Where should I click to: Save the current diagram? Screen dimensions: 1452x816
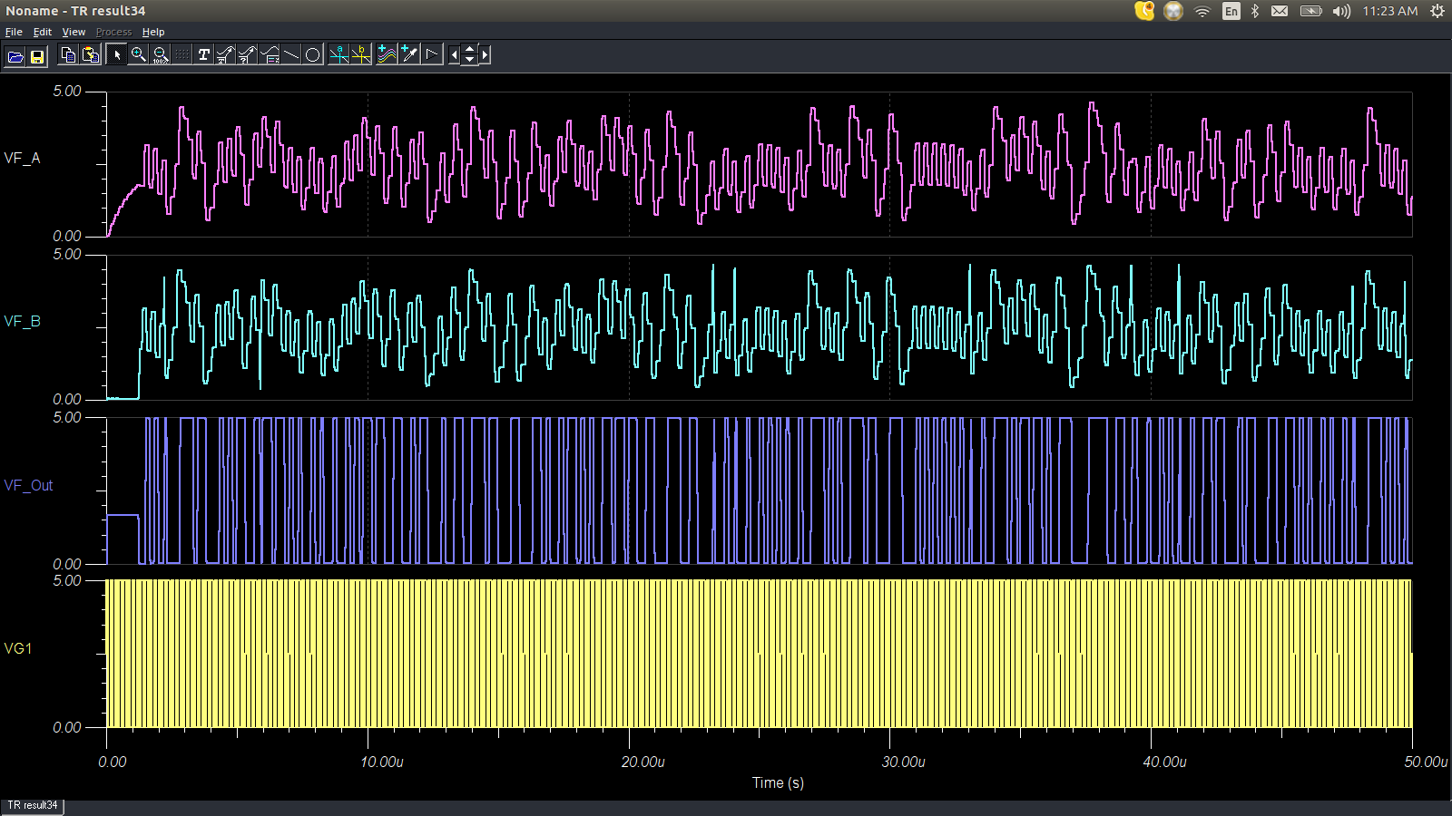tap(36, 54)
